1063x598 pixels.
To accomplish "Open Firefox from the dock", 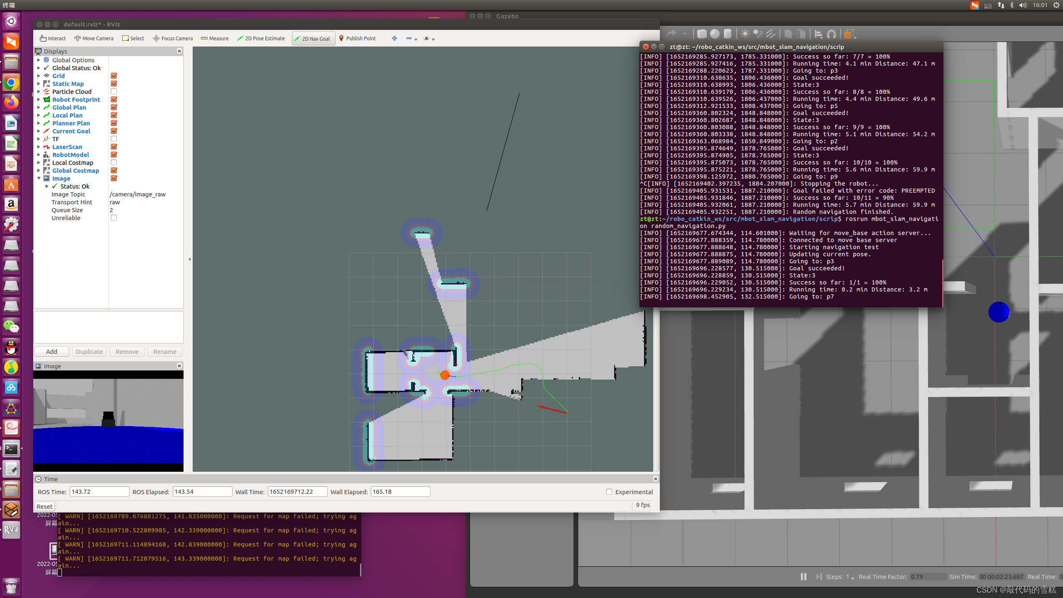I will (11, 103).
